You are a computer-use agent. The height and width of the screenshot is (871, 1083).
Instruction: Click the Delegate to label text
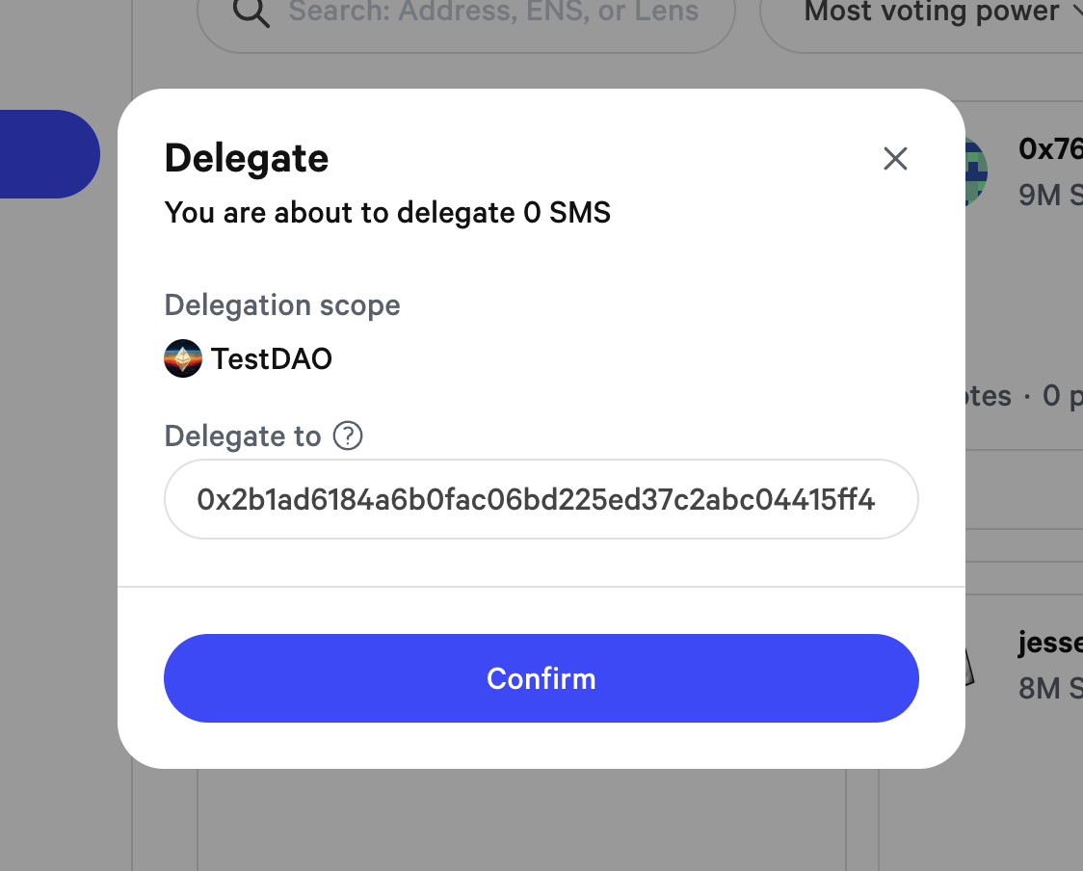[243, 436]
